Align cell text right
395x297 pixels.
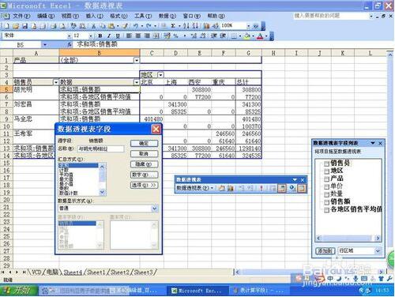point(147,36)
